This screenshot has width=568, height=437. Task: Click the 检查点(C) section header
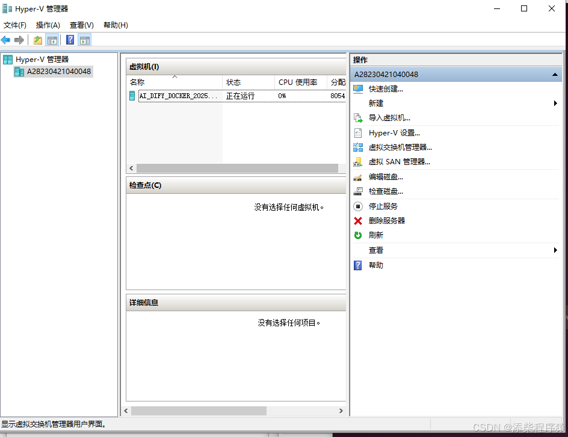click(236, 185)
